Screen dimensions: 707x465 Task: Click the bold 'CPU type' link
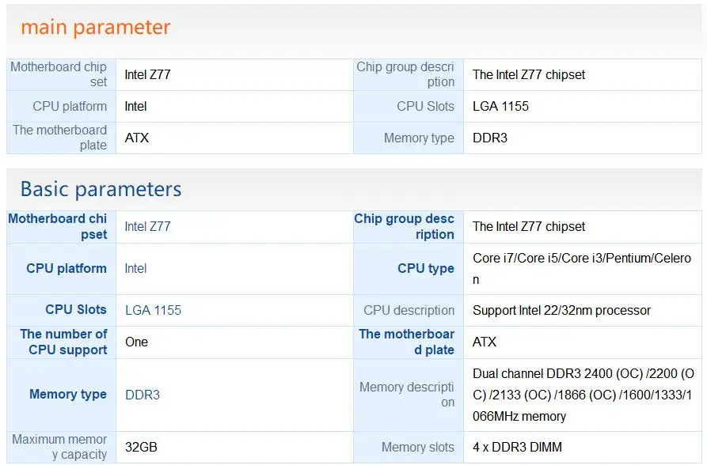pos(426,268)
